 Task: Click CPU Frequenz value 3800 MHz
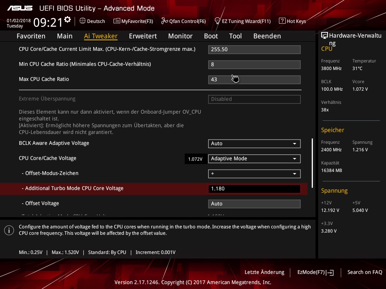pyautogui.click(x=331, y=68)
